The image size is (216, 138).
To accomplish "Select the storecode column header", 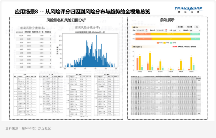I will tap(19, 32).
